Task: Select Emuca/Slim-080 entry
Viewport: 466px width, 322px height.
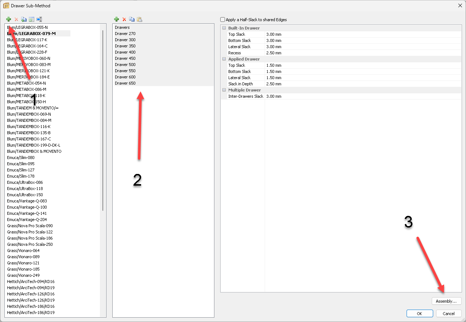Action: 21,158
